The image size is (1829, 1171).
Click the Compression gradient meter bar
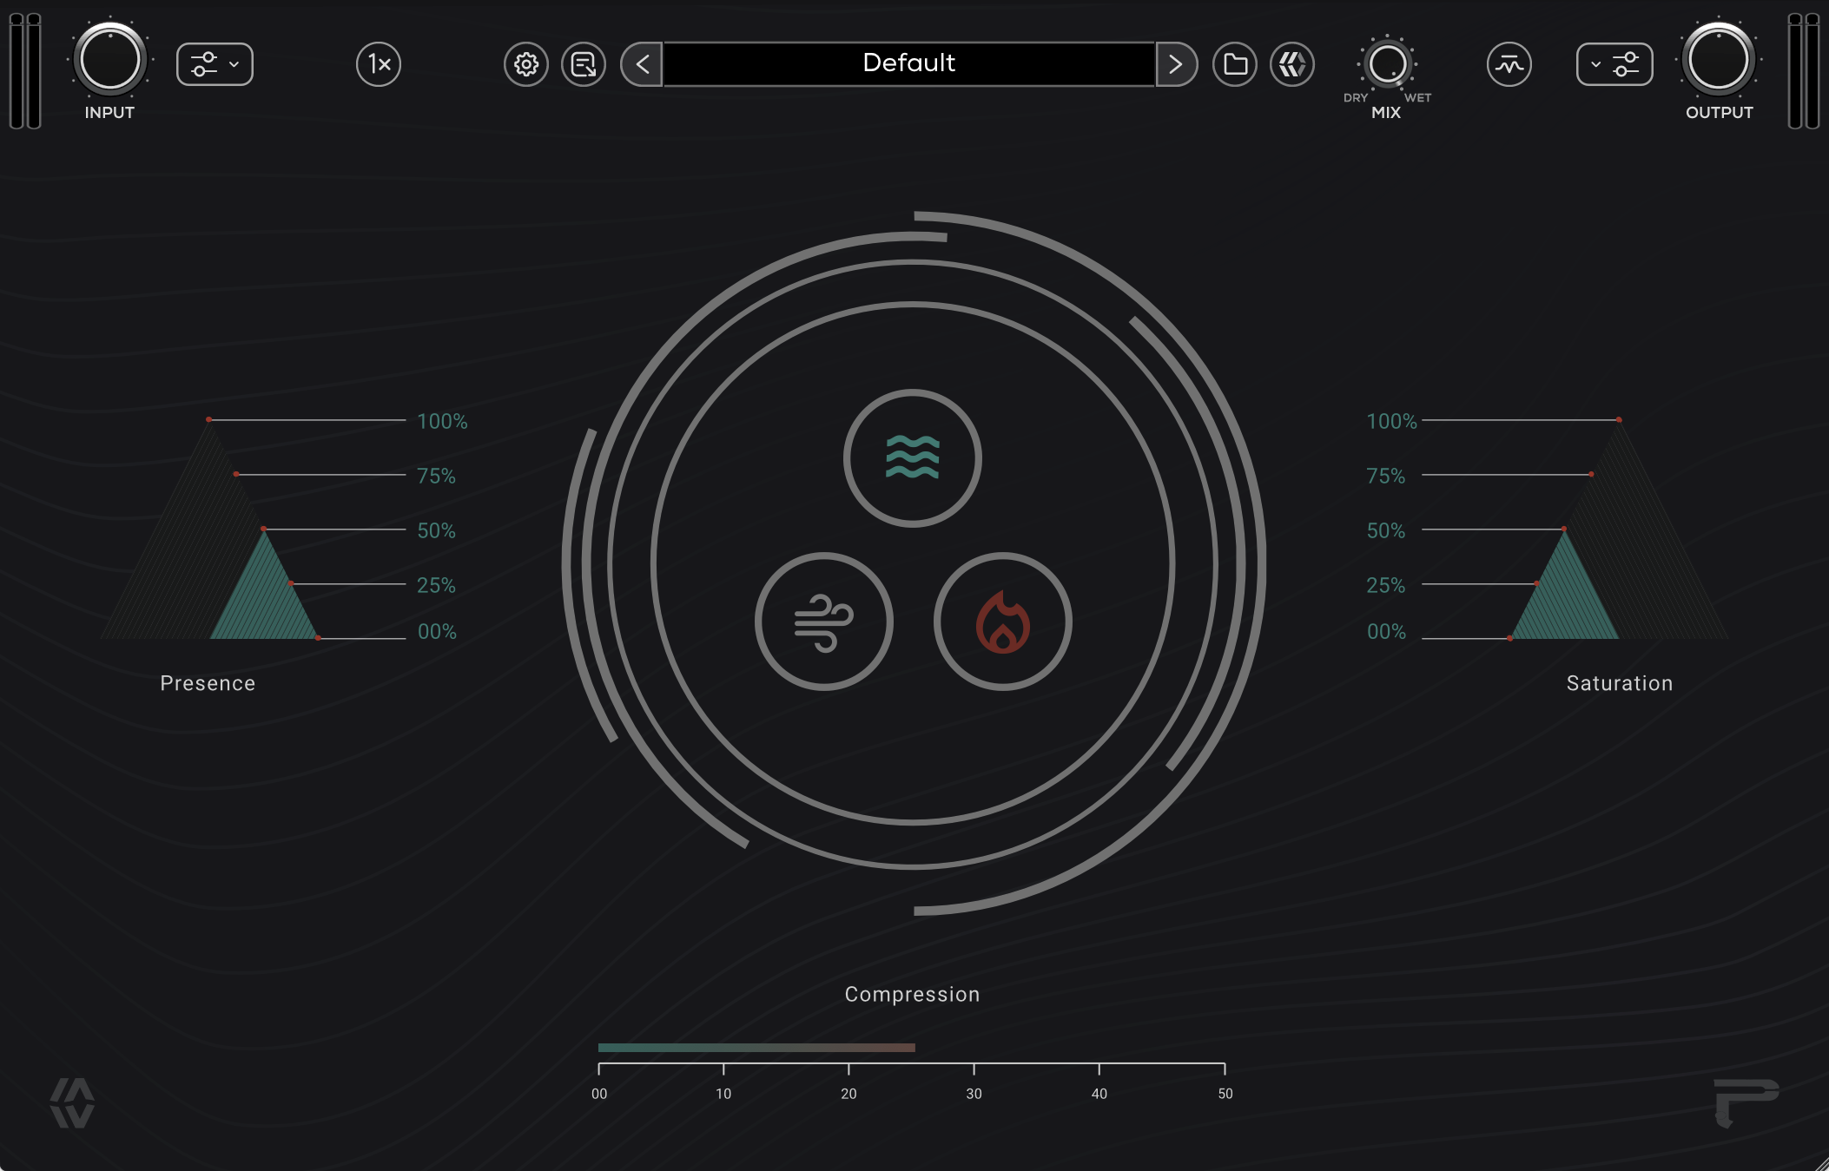pyautogui.click(x=756, y=1048)
